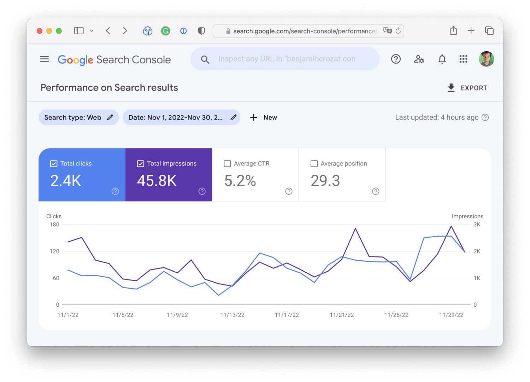This screenshot has width=530, height=382.
Task: Toggle the Total impressions checkbox
Action: 140,163
